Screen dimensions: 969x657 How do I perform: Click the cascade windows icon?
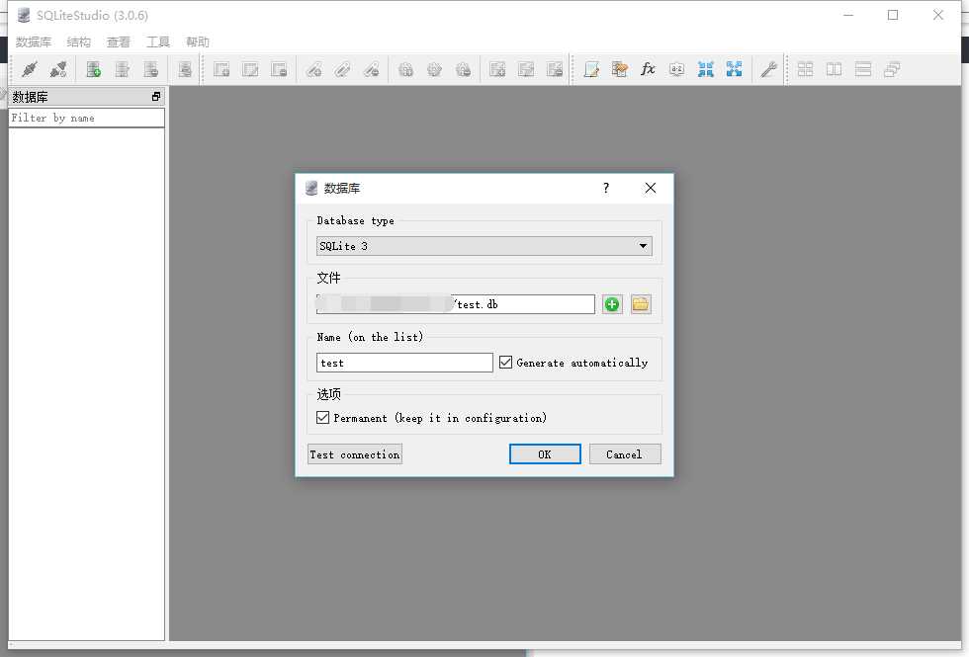pos(892,69)
